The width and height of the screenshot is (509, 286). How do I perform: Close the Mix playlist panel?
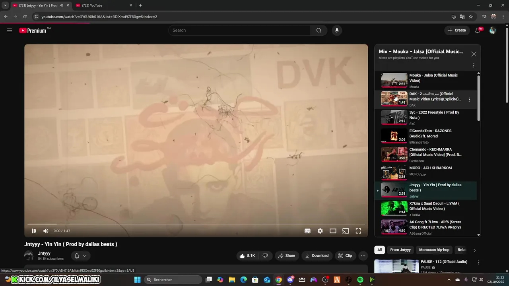click(x=474, y=54)
